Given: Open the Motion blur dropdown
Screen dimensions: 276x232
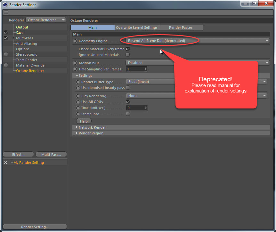Looking at the screenshot, I should click(198, 63).
